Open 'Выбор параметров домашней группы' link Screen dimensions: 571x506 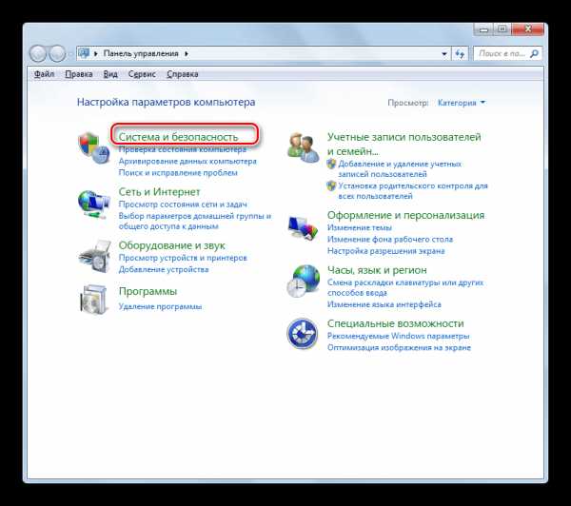[195, 222]
